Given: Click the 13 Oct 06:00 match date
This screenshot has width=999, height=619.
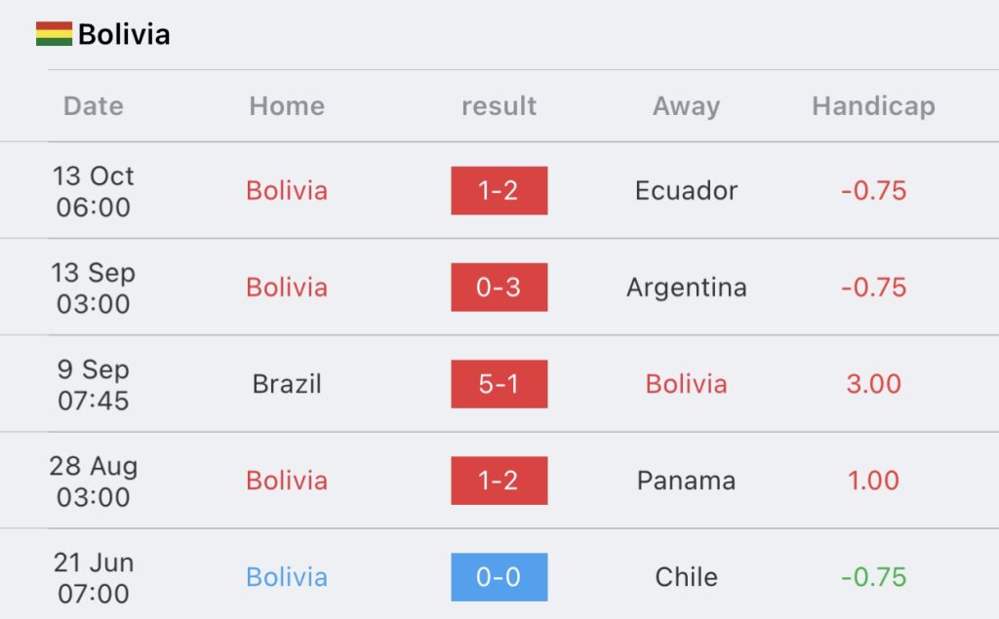Looking at the screenshot, I should click(93, 191).
